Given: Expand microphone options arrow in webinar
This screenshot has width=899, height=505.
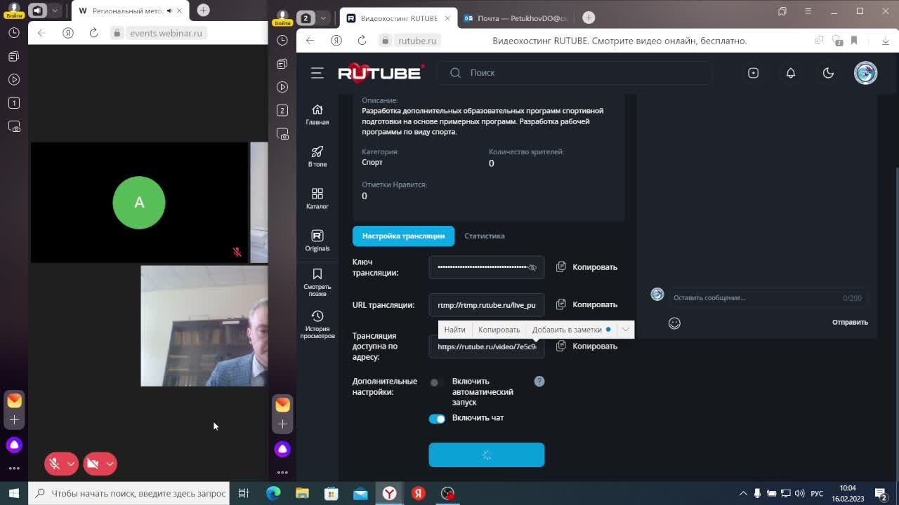Looking at the screenshot, I should click(x=70, y=464).
